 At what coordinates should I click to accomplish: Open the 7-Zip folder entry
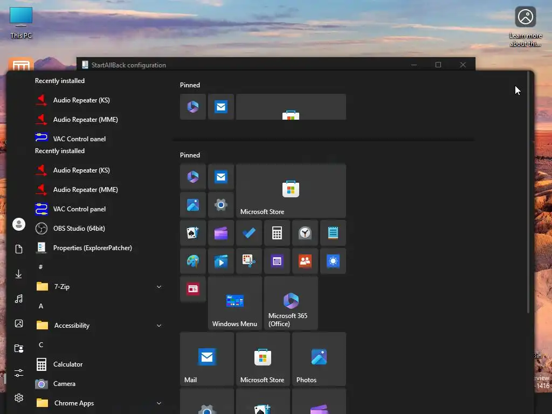[99, 287]
